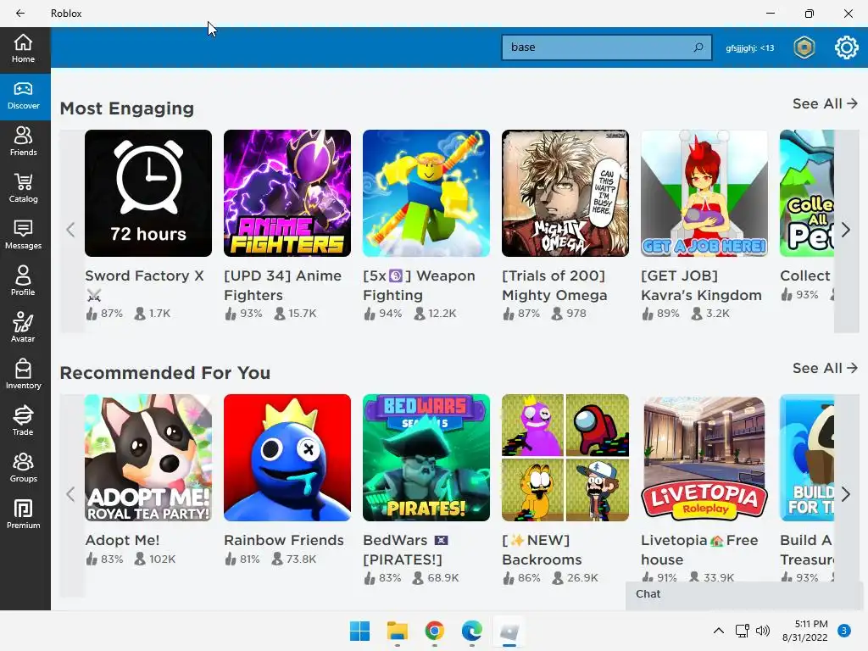Click the search field containing 'base'

(x=606, y=47)
